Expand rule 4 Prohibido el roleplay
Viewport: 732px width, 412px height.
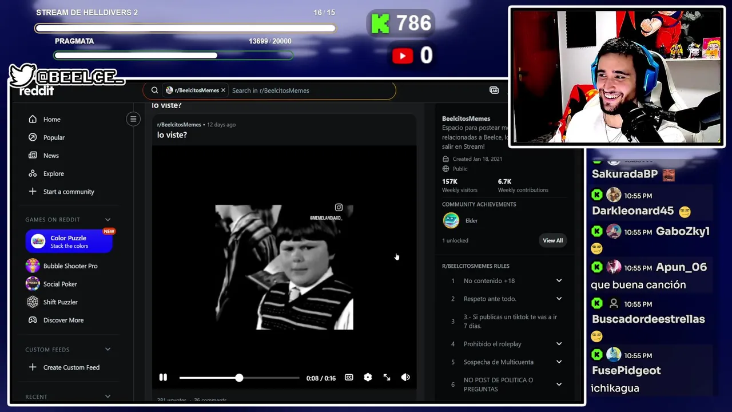pyautogui.click(x=559, y=344)
